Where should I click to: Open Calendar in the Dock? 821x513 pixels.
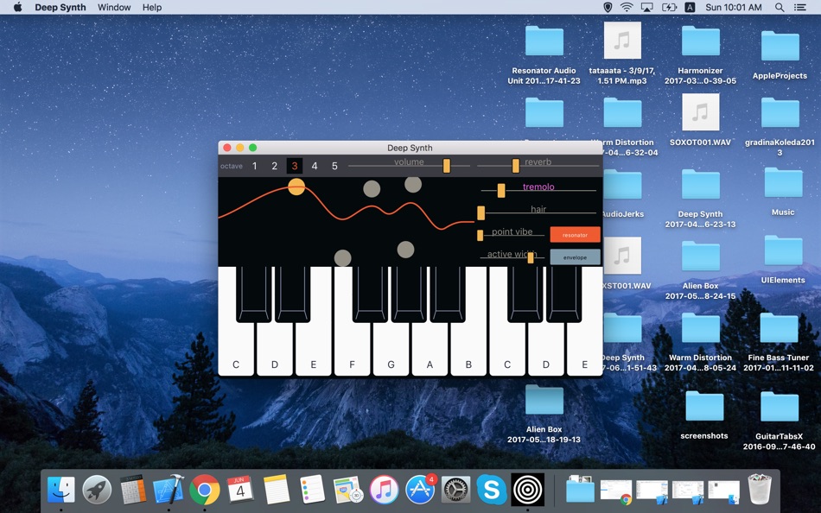coord(240,490)
